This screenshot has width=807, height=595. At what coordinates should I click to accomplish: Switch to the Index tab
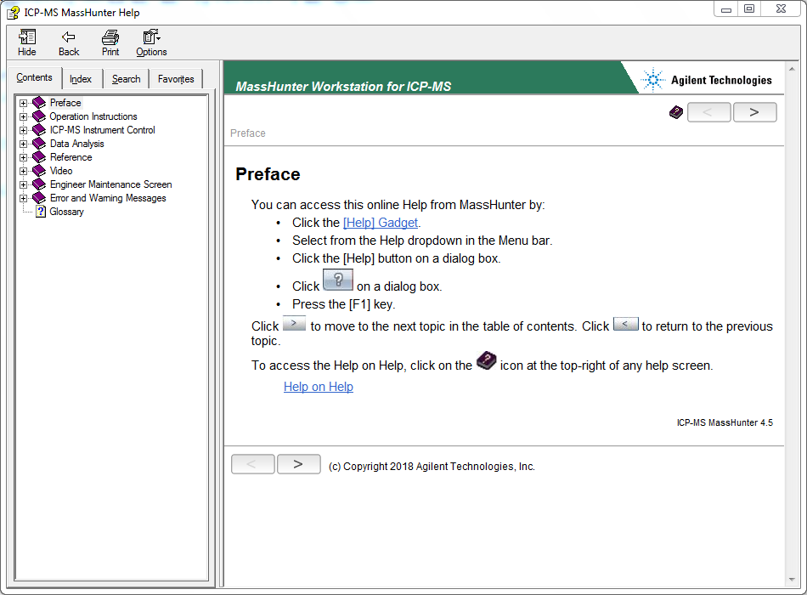pos(81,79)
